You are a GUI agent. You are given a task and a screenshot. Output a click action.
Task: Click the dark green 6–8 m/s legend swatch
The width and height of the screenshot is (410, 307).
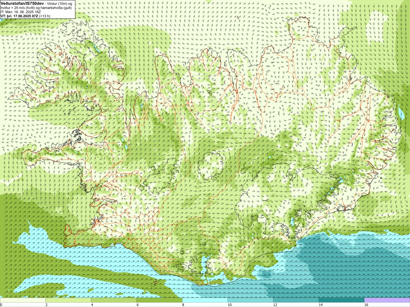click(160, 300)
